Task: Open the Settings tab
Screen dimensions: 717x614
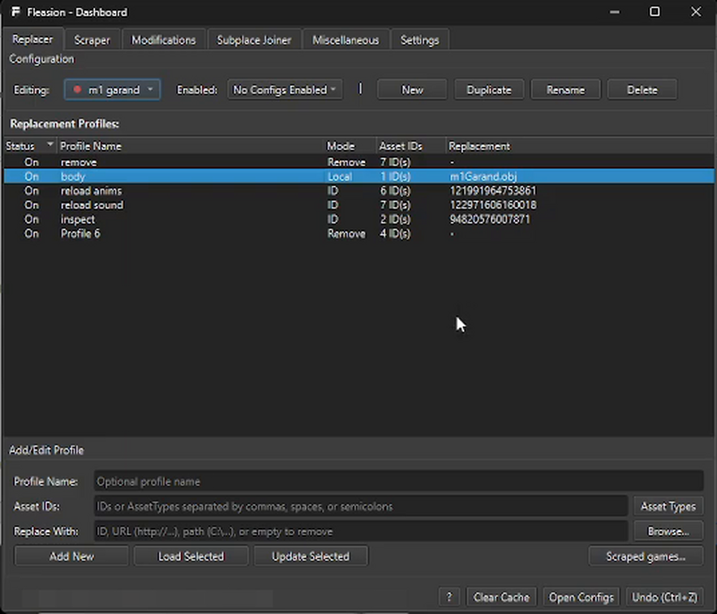Action: click(x=419, y=41)
